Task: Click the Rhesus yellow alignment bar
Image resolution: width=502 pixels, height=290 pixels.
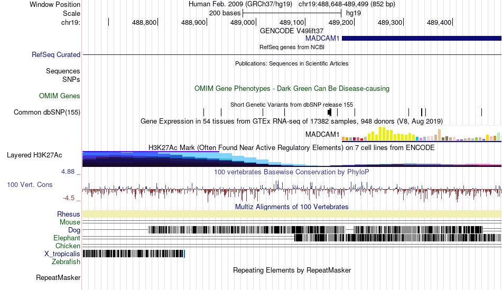Action: pos(292,214)
